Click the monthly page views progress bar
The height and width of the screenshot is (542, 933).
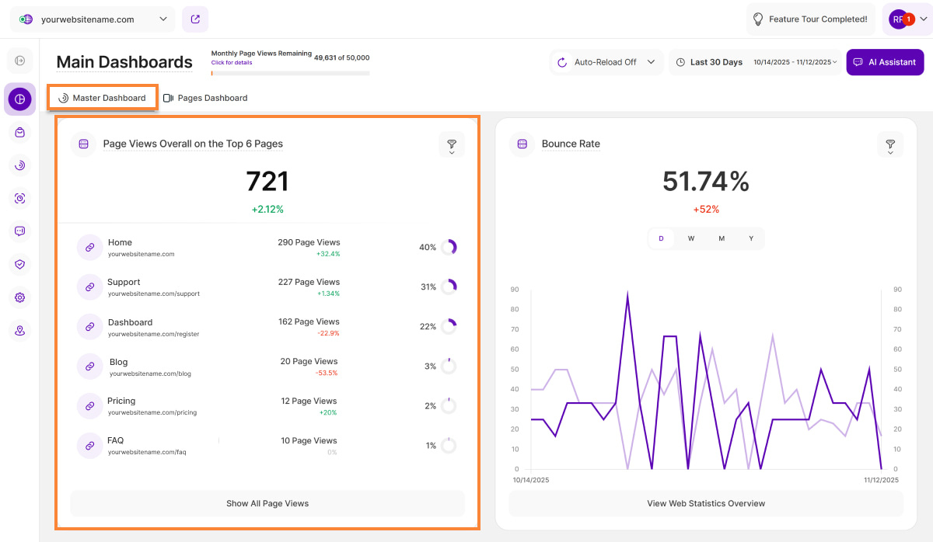pos(290,73)
